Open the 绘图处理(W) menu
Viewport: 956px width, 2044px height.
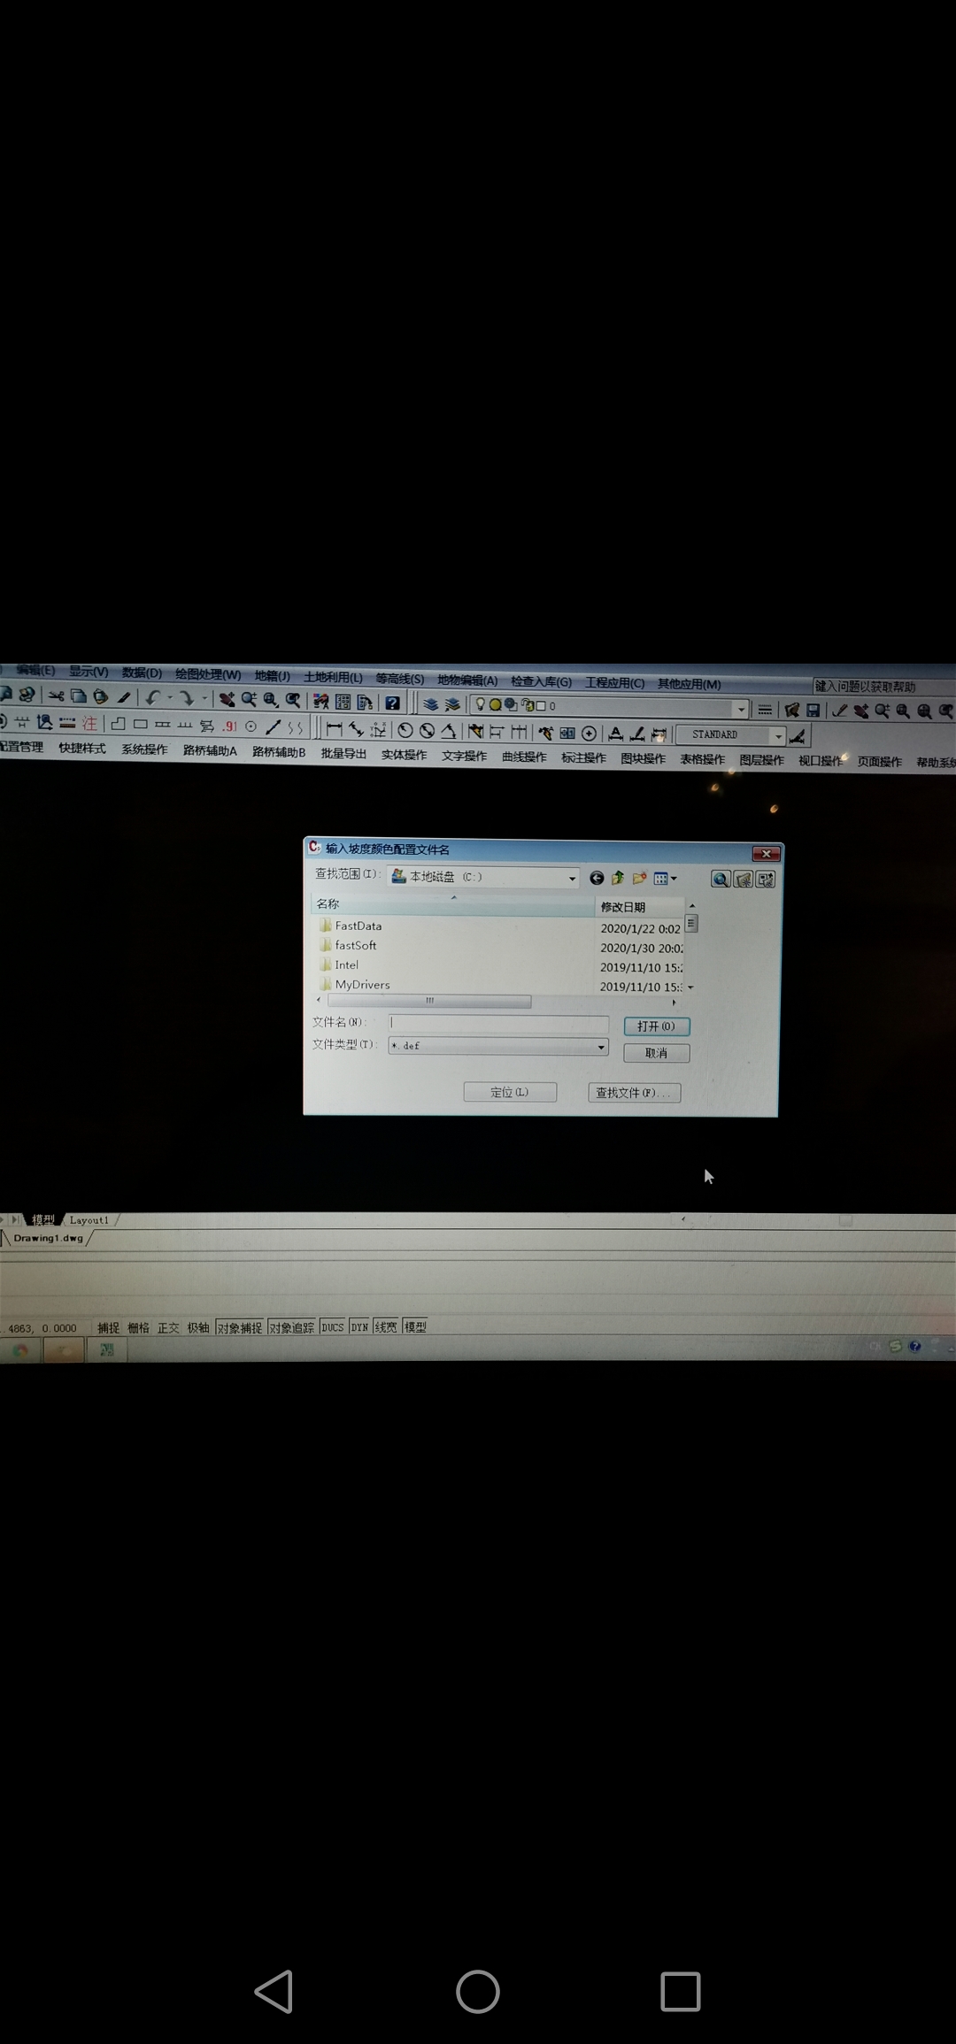[x=208, y=674]
